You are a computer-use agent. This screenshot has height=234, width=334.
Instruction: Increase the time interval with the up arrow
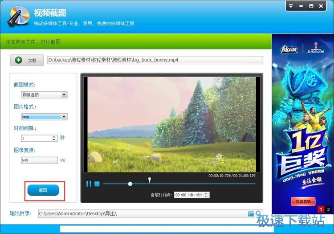54,136
